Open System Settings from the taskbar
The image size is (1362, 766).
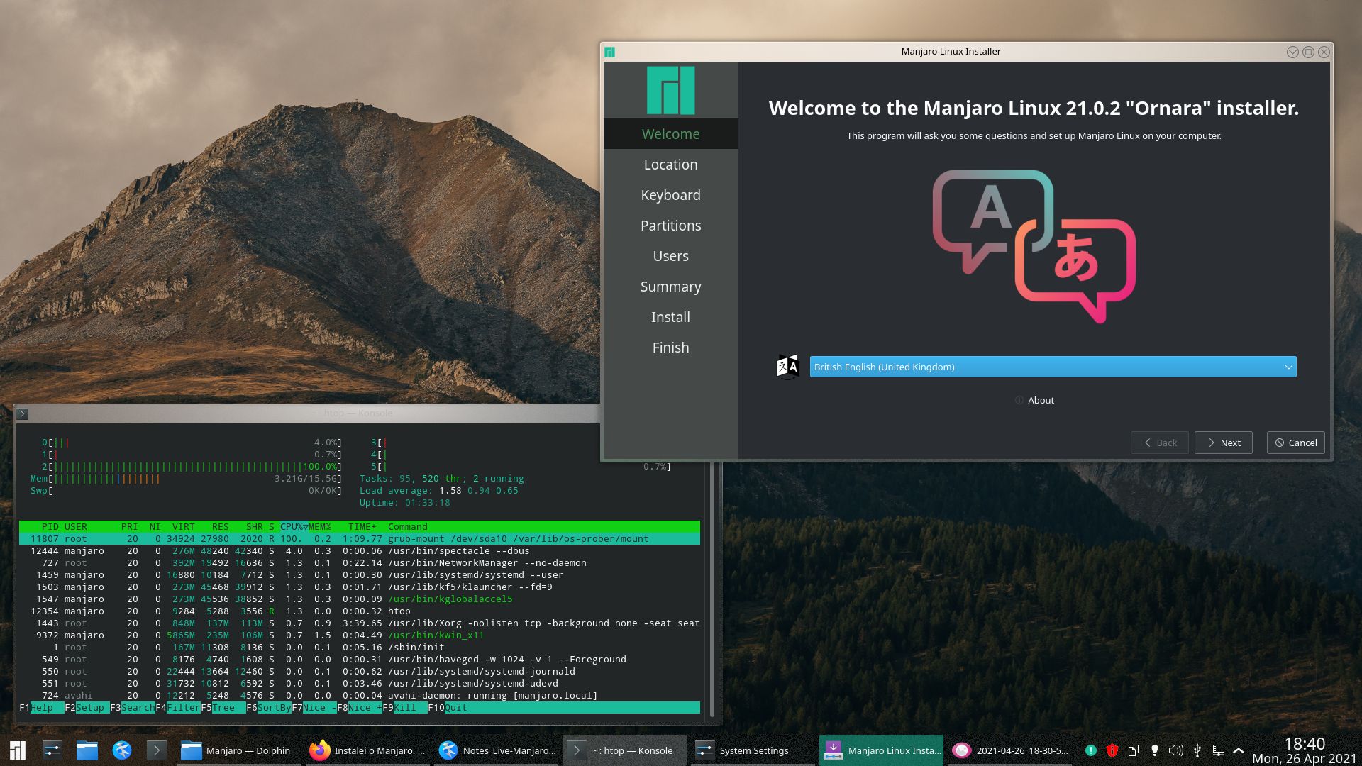[754, 750]
